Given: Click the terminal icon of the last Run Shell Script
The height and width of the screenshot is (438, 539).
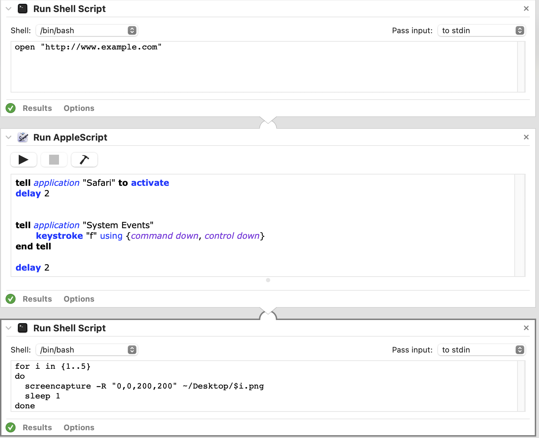Looking at the screenshot, I should (x=23, y=328).
